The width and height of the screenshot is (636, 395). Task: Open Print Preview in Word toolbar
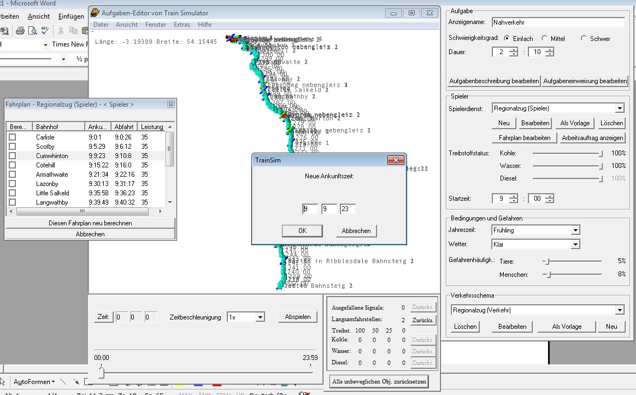pos(33,31)
